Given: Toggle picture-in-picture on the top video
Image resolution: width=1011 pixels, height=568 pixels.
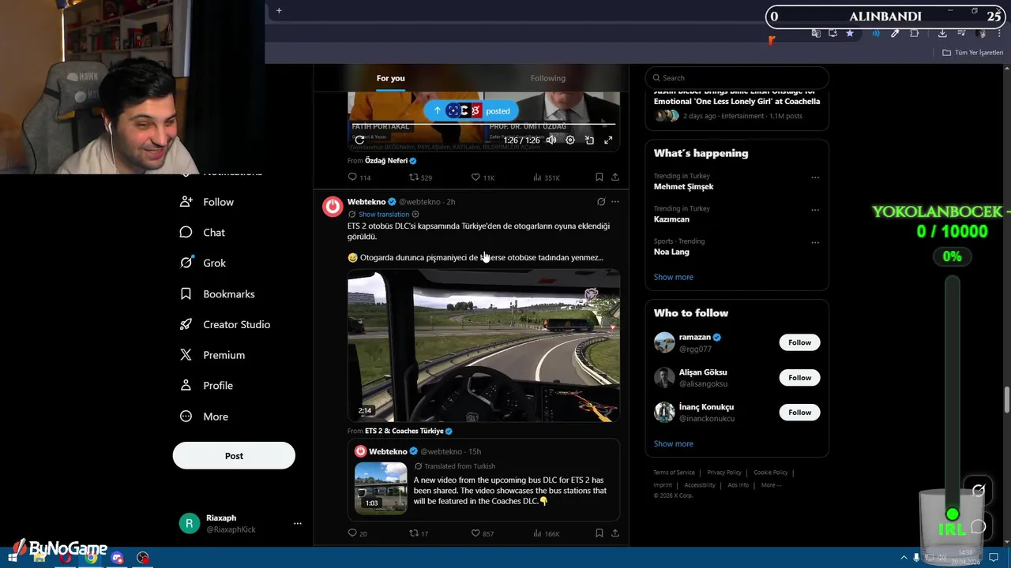Looking at the screenshot, I should tap(589, 140).
